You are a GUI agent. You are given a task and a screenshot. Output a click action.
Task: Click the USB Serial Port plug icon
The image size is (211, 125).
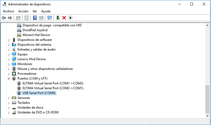pos(19,93)
